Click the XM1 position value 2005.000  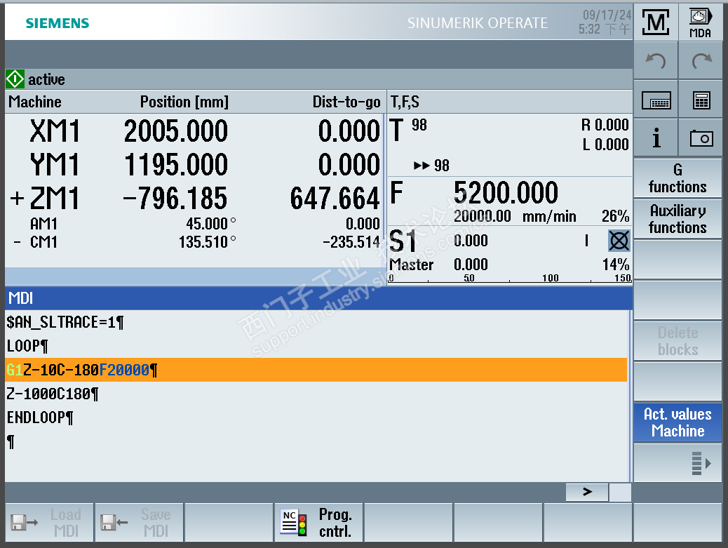click(x=175, y=131)
